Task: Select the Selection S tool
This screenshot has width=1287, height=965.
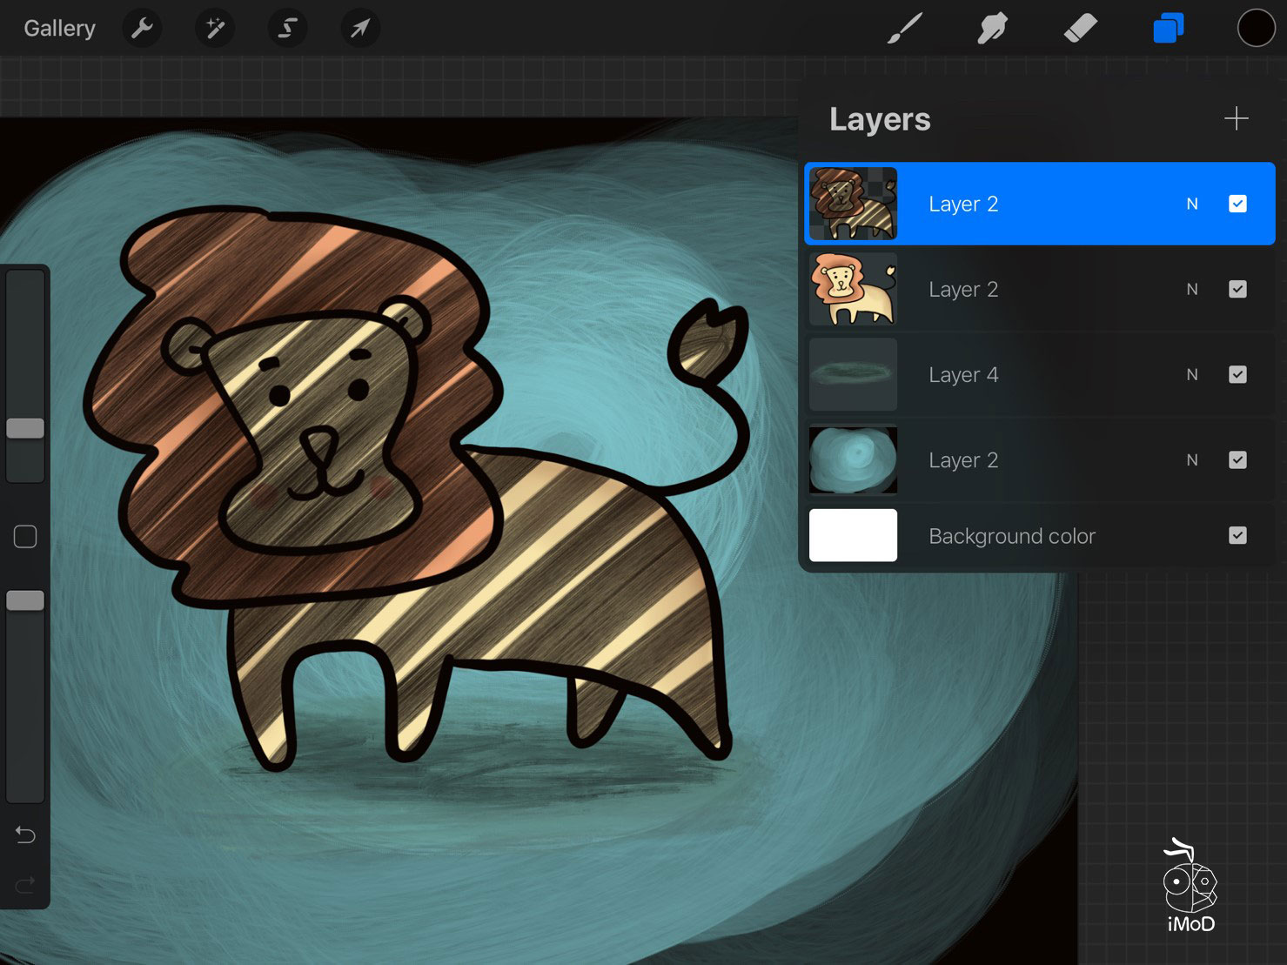Action: 287,29
